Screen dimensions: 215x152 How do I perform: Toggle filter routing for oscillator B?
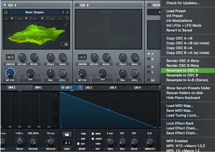[x=149, y=59]
